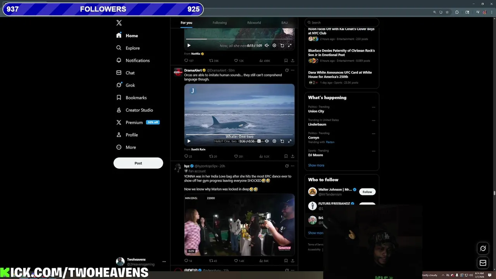
Task: Open the Sunlit Rain source link
Action: [198, 149]
